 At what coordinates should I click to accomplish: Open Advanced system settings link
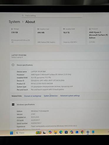[x=70, y=96]
